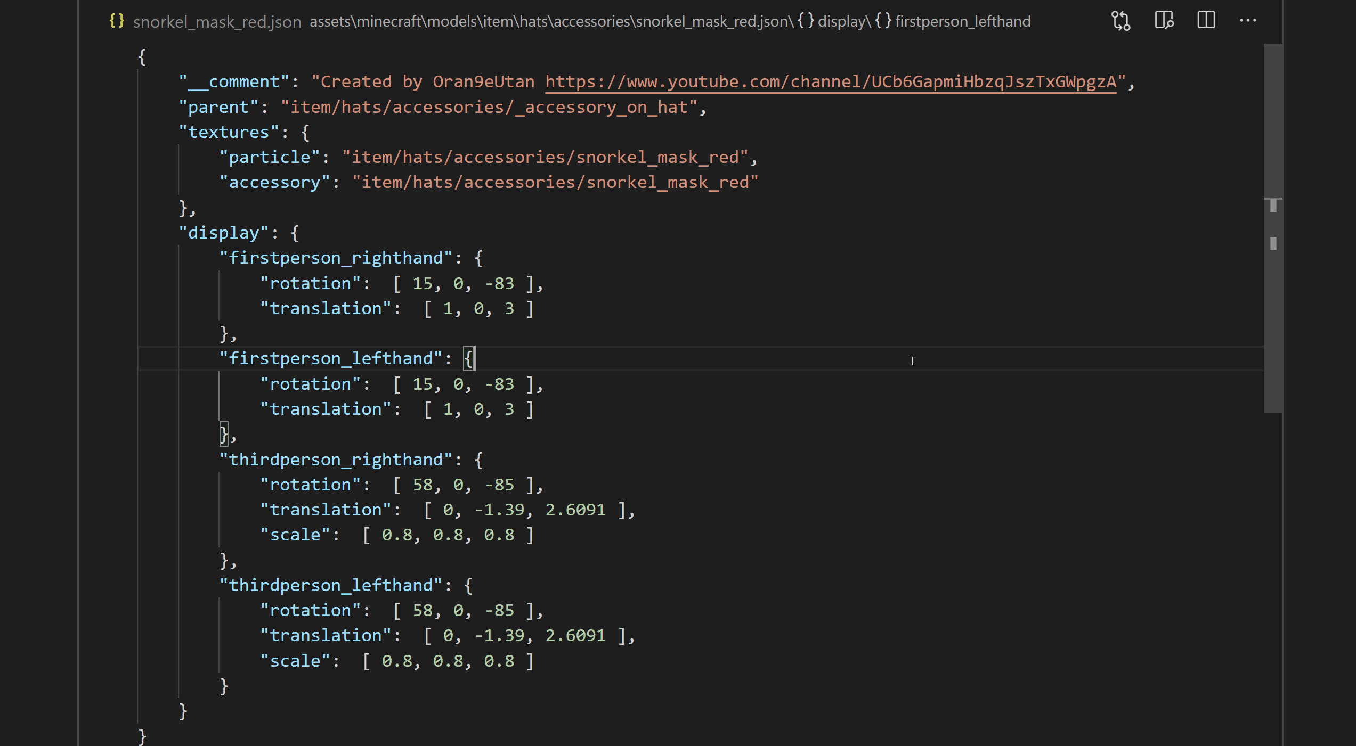
Task: Click the JSON file icon beside snorkel_mask_red.json
Action: [x=117, y=21]
